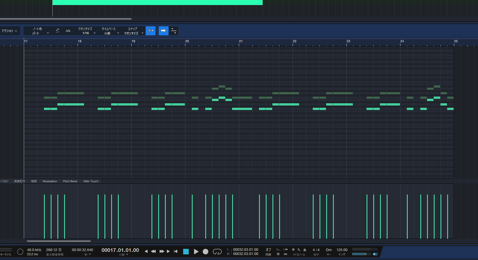Click the 4 / 4 time signature

tap(316, 250)
